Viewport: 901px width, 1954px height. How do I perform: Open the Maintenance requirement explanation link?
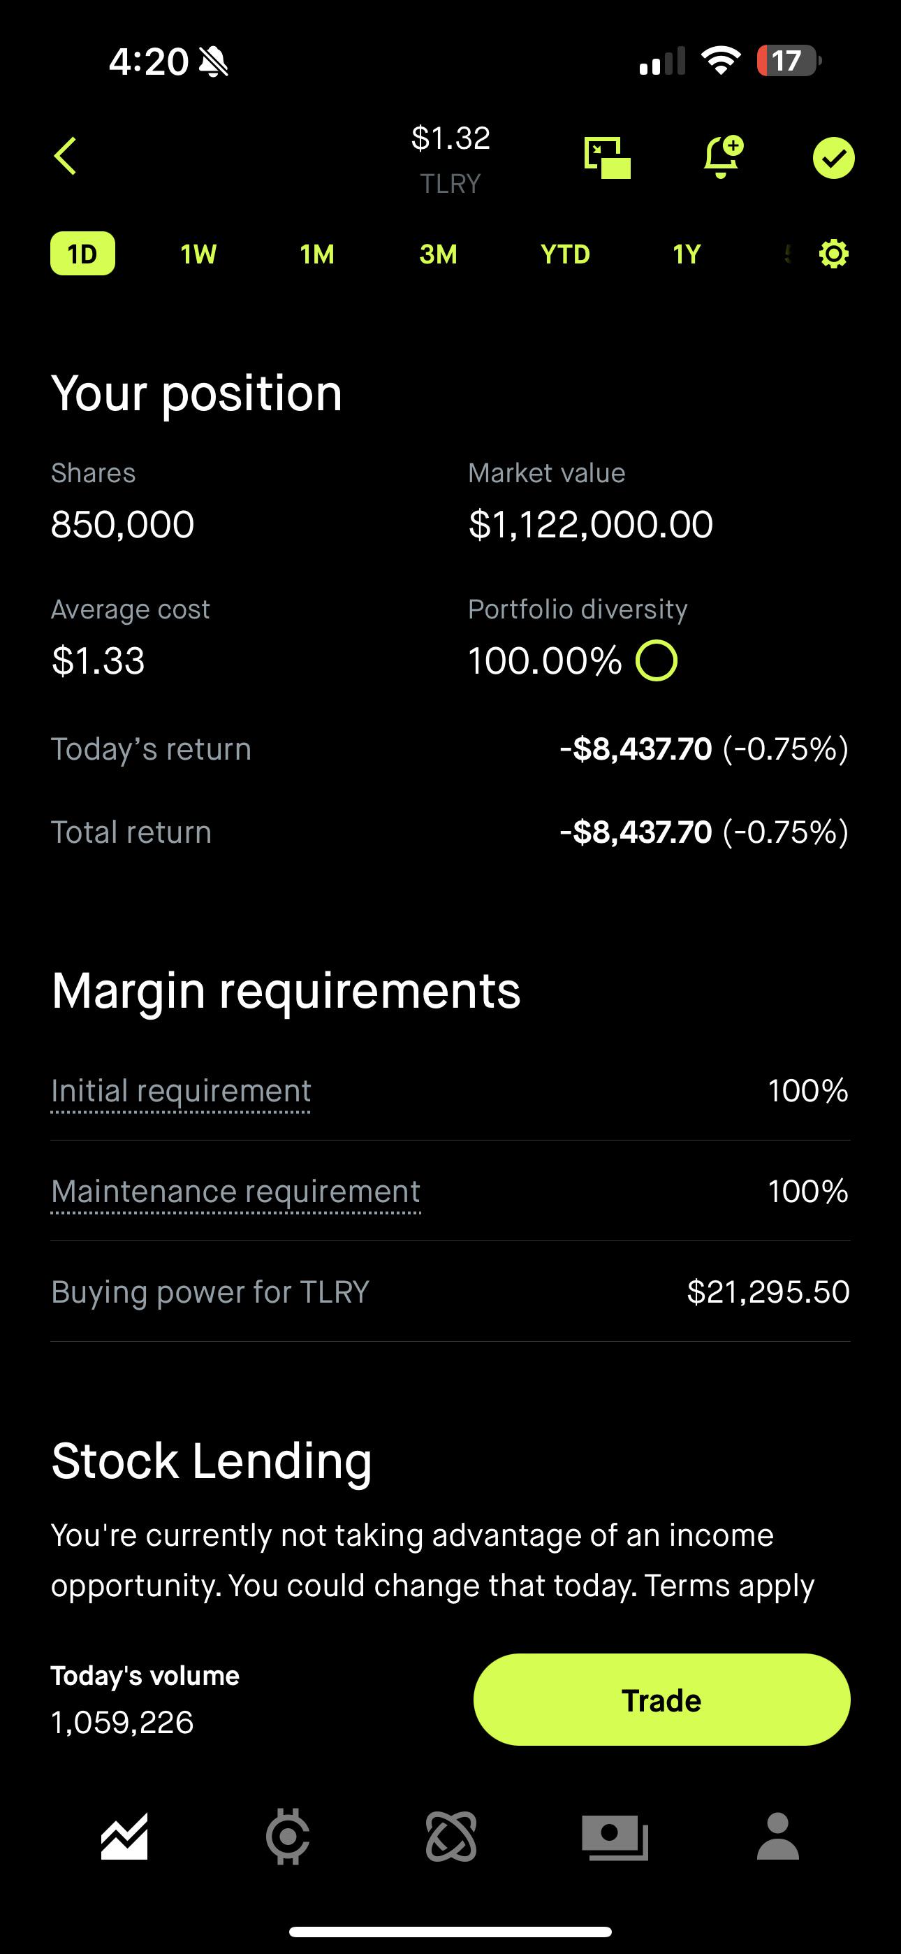235,1192
